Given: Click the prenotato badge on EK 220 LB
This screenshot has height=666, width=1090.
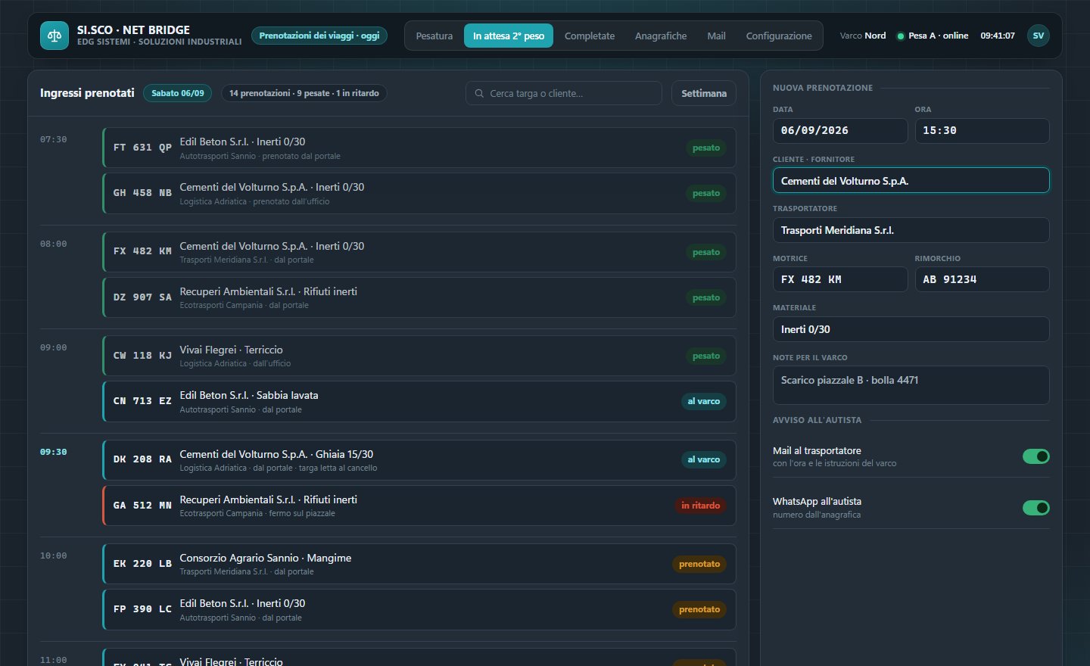Looking at the screenshot, I should coord(699,564).
